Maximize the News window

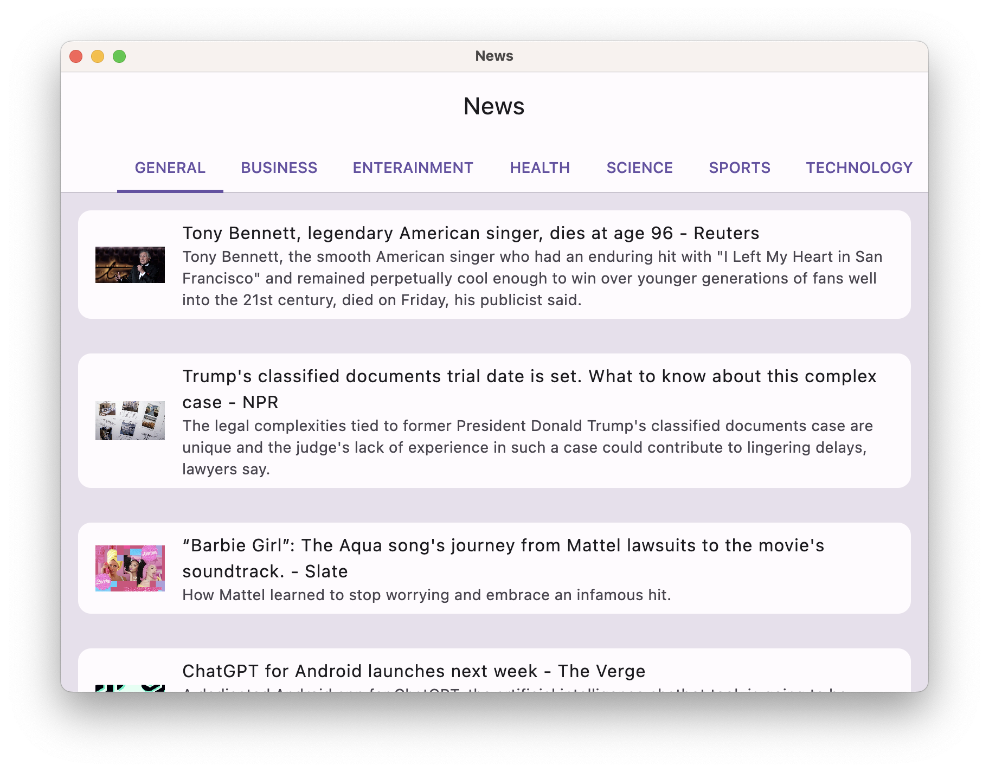[x=119, y=56]
